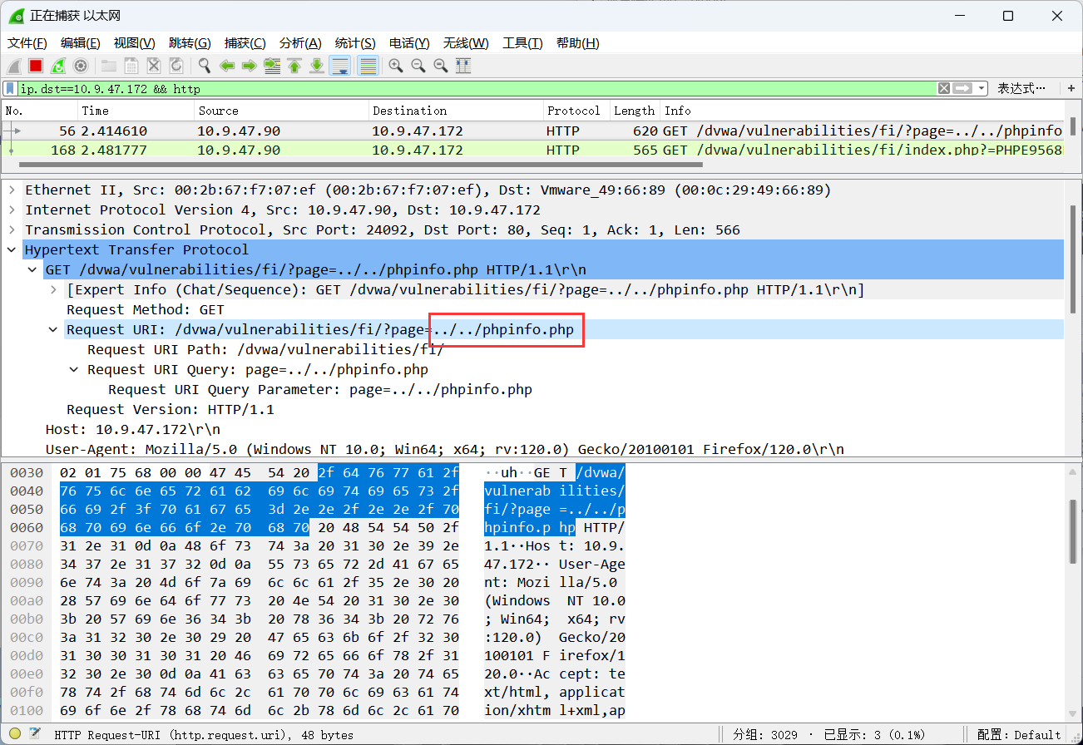Collapse the GET request line node

click(x=32, y=269)
